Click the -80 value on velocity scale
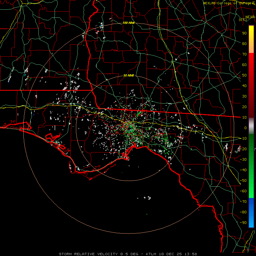 point(243,212)
